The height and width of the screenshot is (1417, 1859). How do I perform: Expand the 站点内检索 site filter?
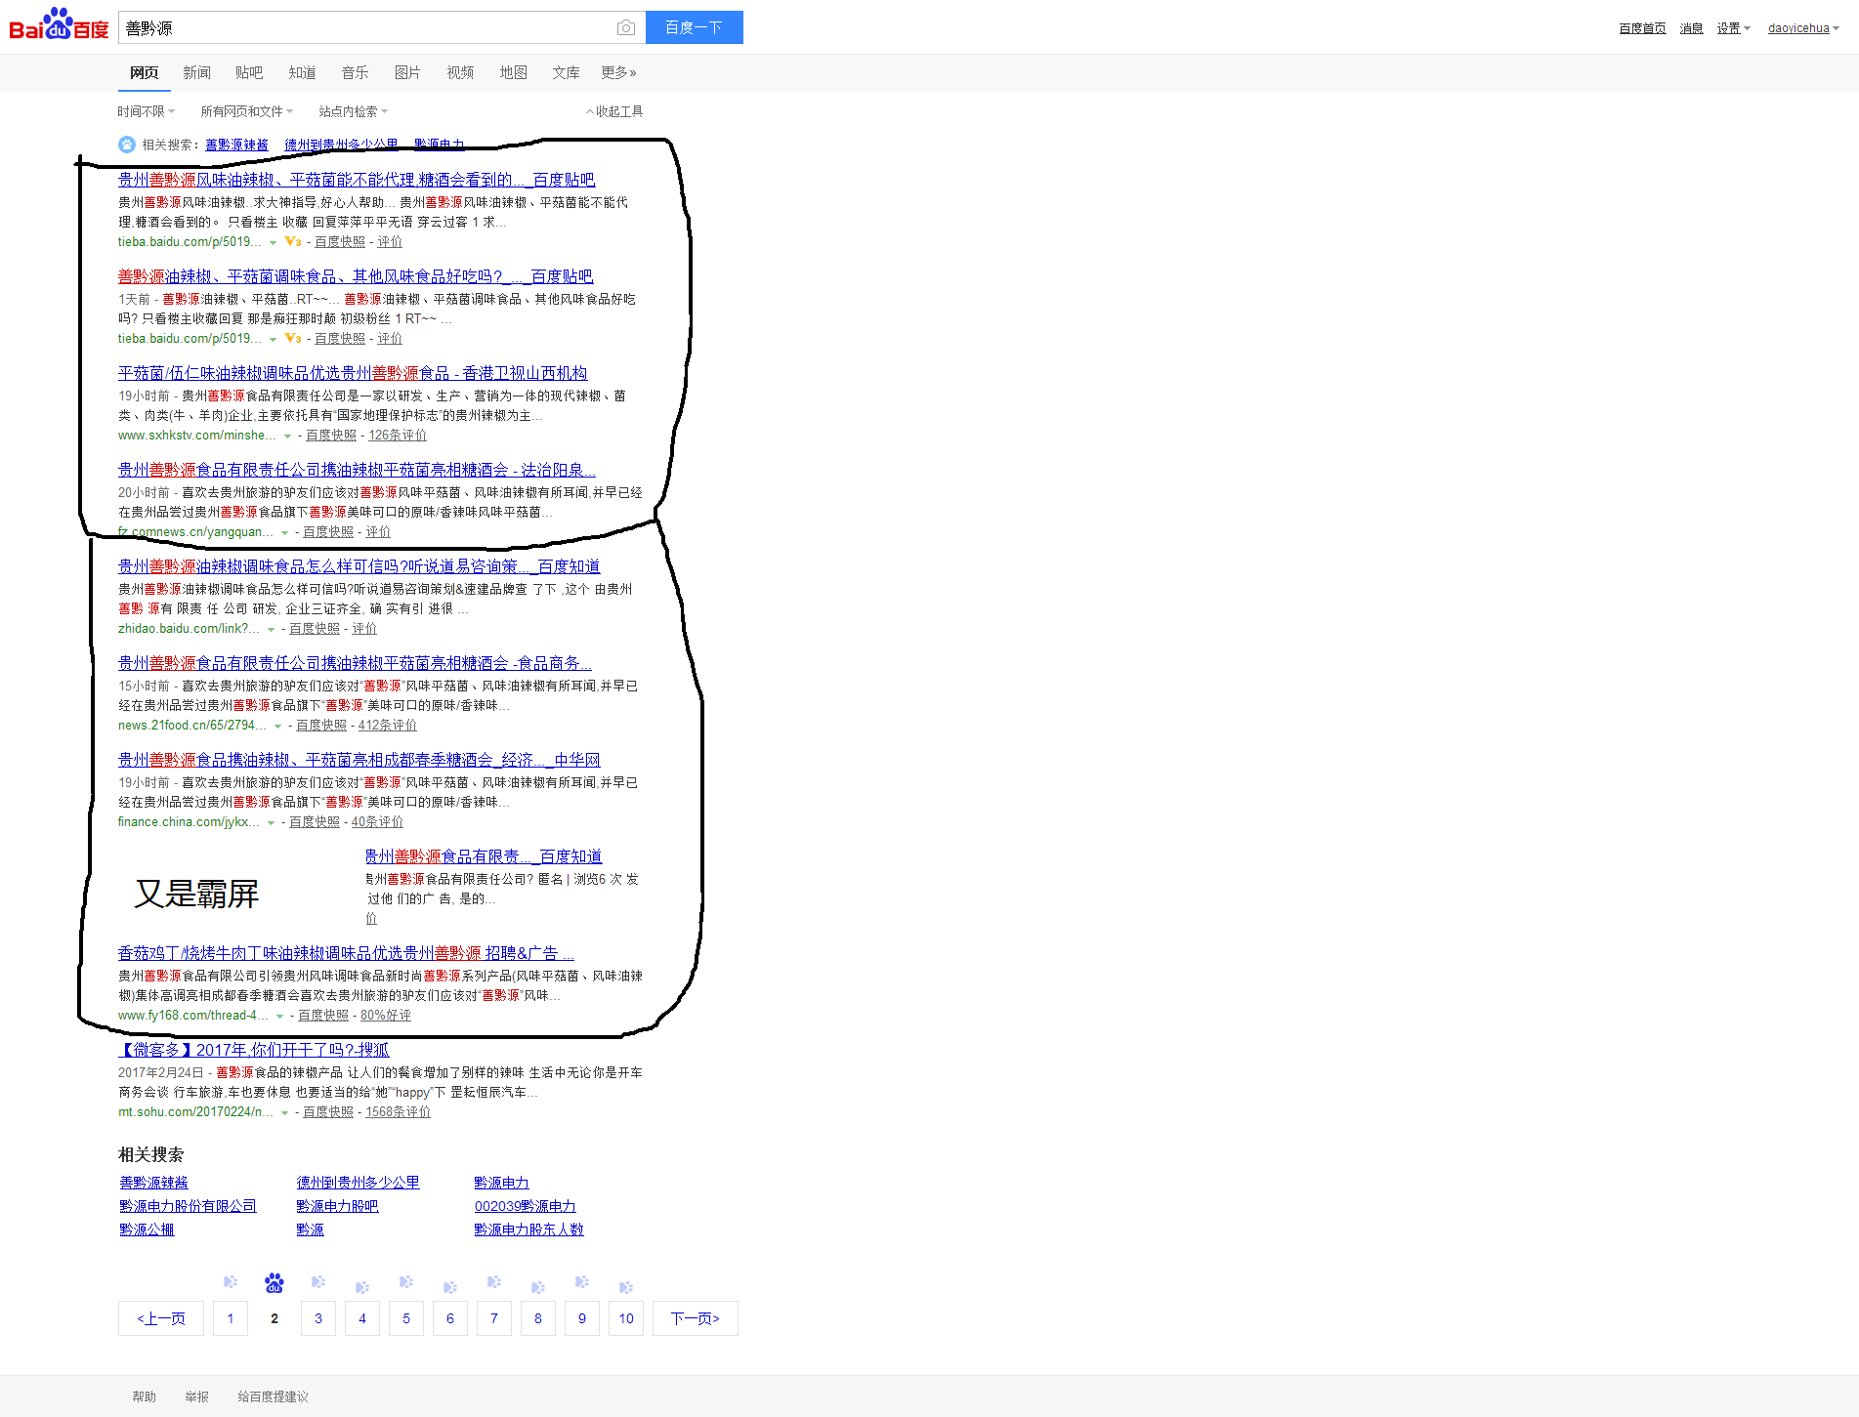click(353, 111)
